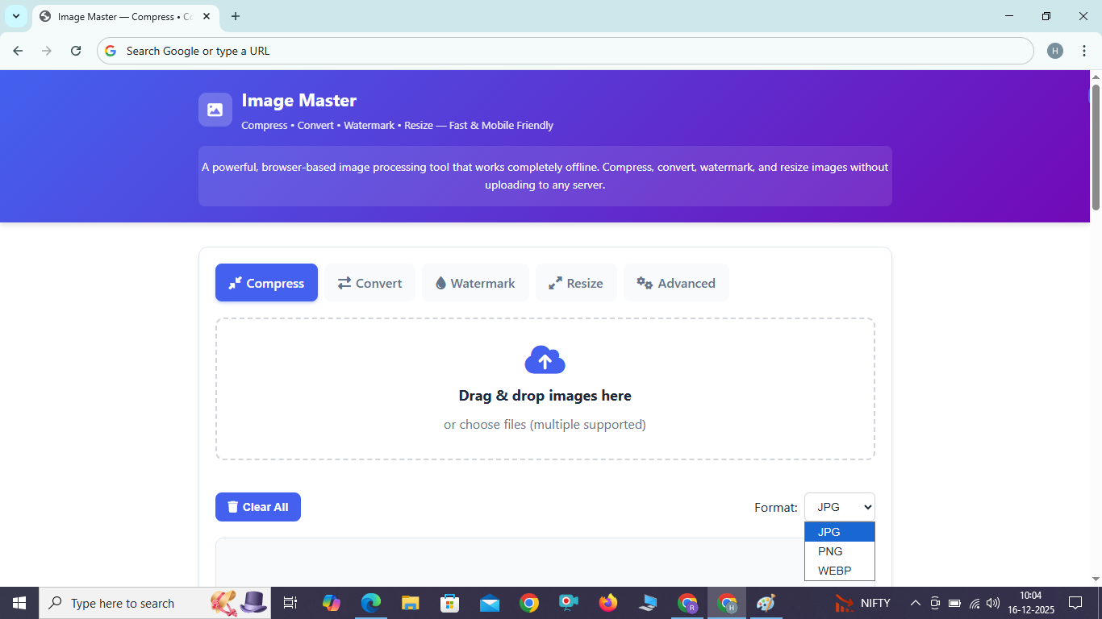Select the Watermark droplet icon

click(440, 283)
